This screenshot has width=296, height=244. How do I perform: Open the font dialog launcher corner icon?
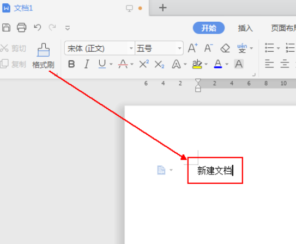pos(253,74)
